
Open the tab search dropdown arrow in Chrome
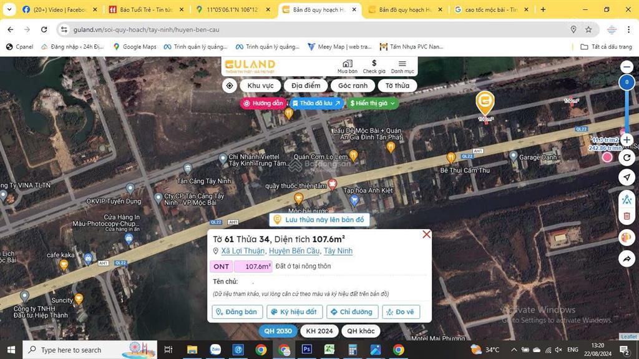click(9, 9)
